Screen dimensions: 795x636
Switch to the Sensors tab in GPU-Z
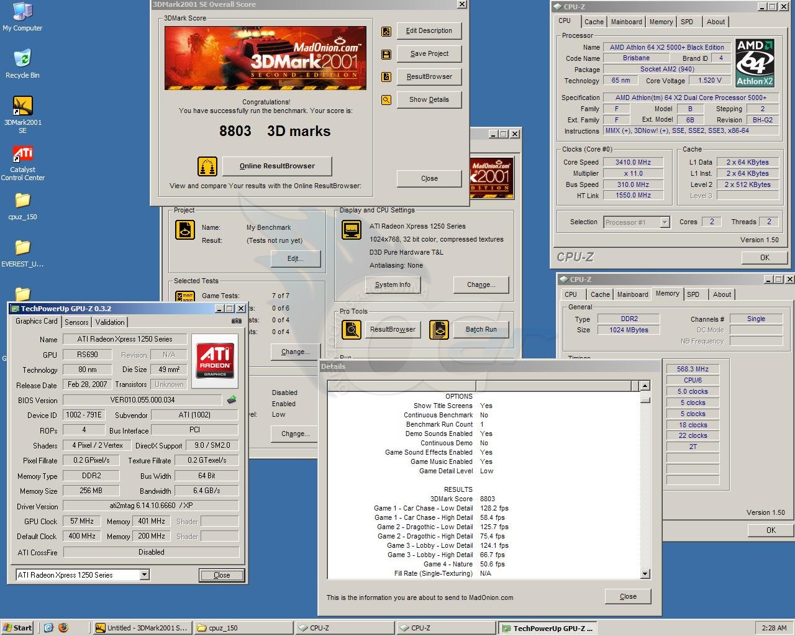tap(76, 322)
